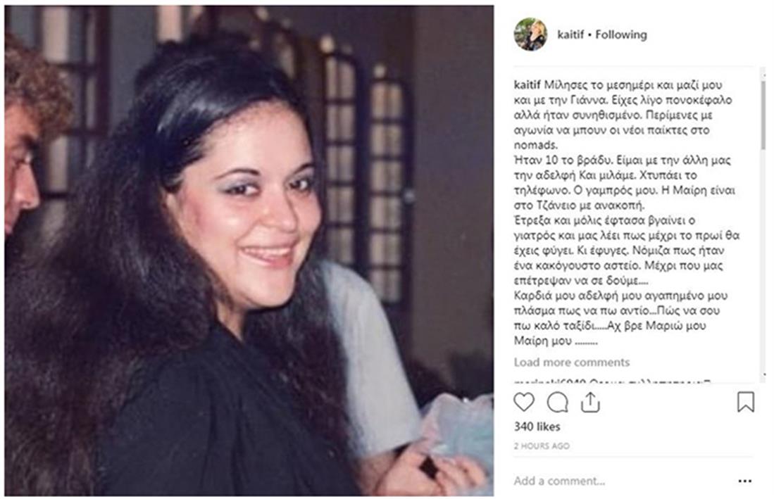View who liked via 340 likes
774x499 pixels.
pos(537,427)
